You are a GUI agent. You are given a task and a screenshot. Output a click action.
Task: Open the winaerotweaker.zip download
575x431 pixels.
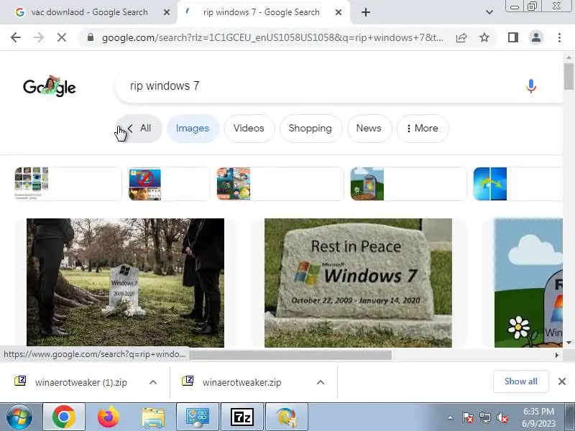coord(231,382)
